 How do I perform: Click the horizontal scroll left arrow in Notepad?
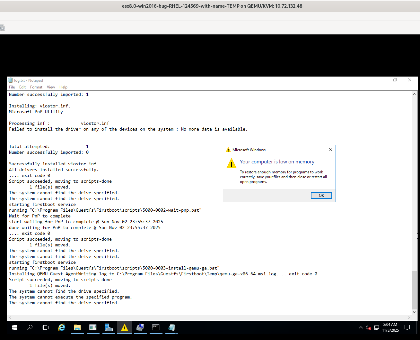(x=10, y=318)
